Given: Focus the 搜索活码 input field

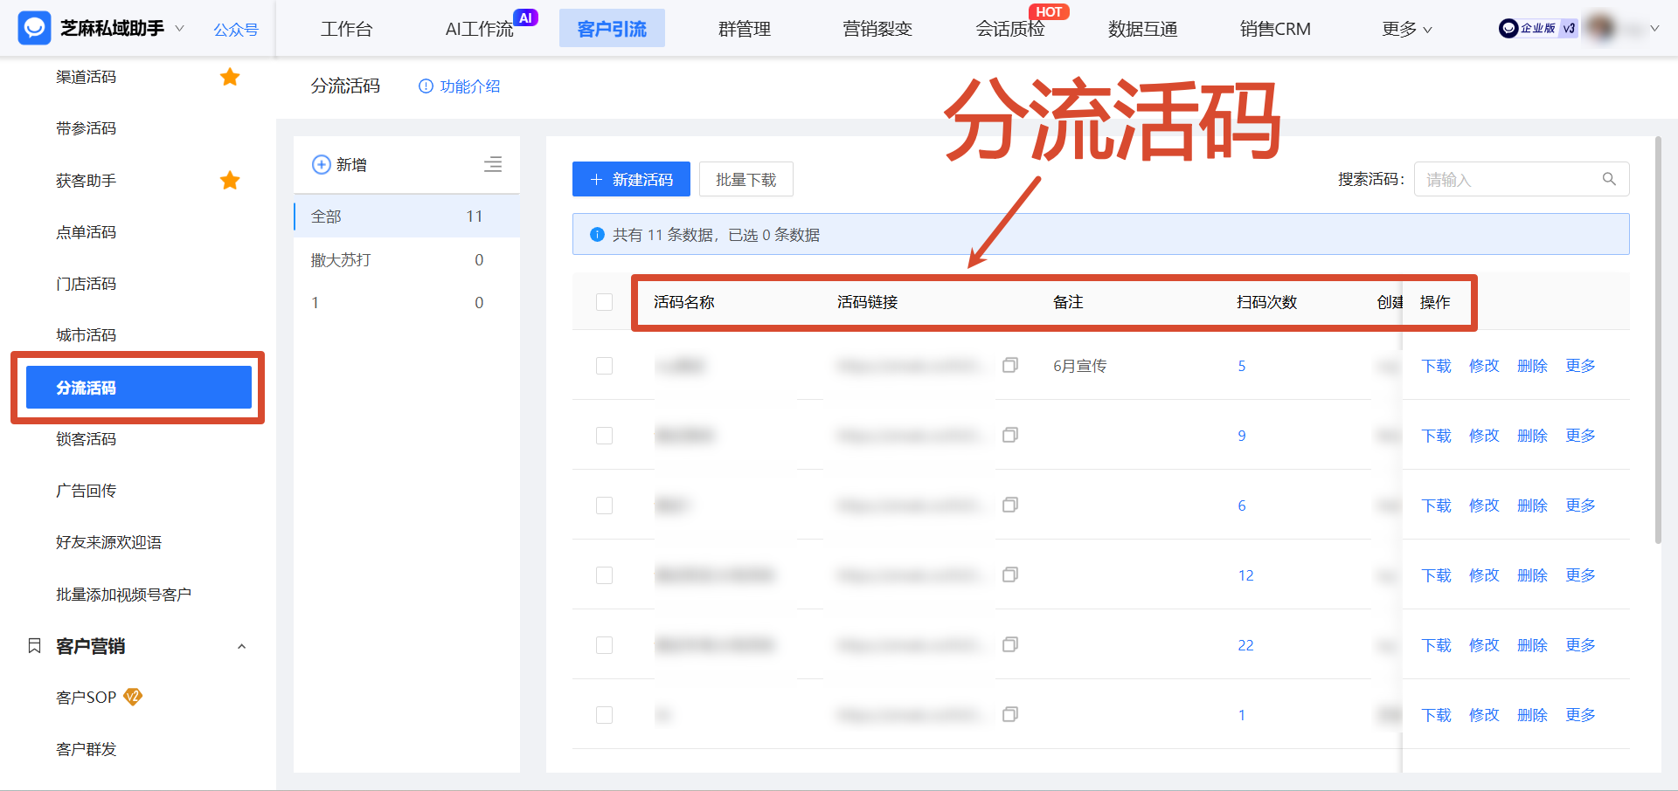Looking at the screenshot, I should point(1521,179).
